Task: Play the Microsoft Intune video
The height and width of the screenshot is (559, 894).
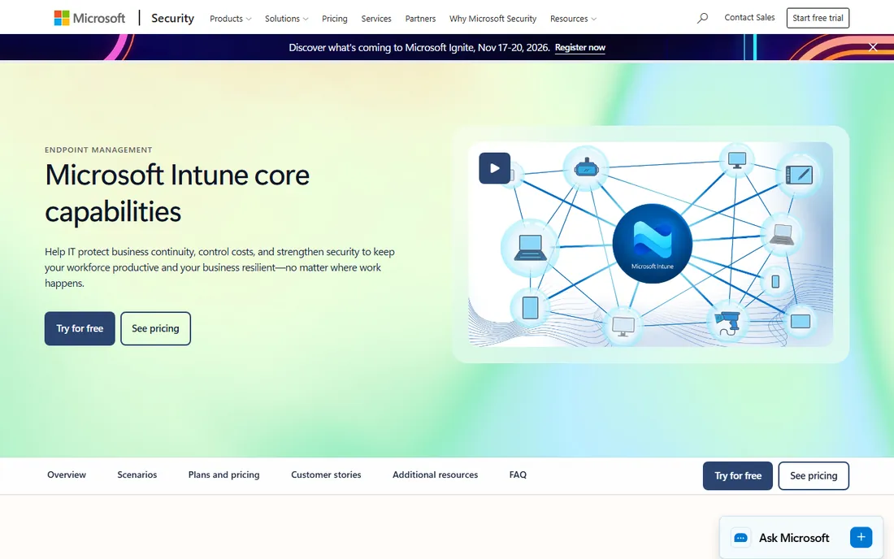Action: [494, 168]
